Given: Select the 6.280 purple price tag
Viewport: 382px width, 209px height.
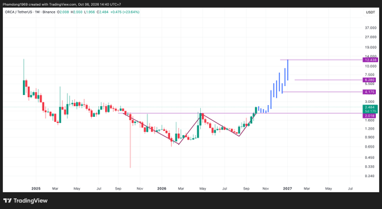Looking at the screenshot, I should (369, 80).
